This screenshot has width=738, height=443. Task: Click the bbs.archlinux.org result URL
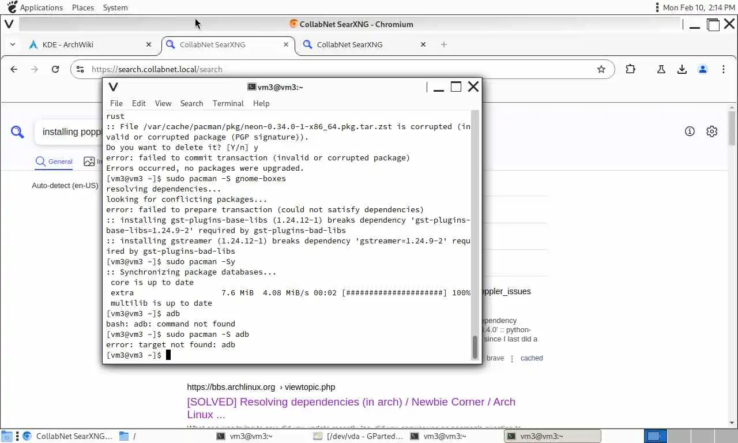[x=261, y=387]
